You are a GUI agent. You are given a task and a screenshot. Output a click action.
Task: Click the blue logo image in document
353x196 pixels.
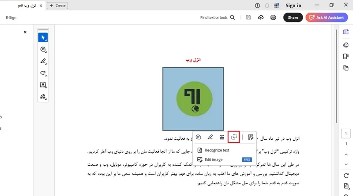[193, 99]
